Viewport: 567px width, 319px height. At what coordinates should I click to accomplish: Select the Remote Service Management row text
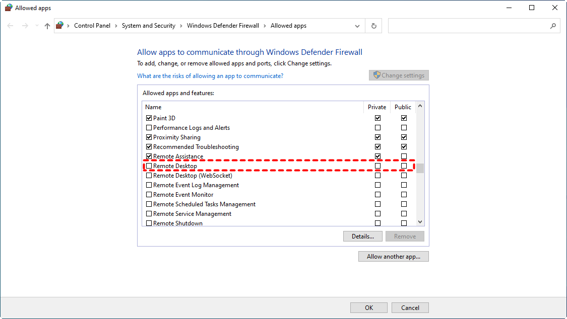tap(192, 214)
